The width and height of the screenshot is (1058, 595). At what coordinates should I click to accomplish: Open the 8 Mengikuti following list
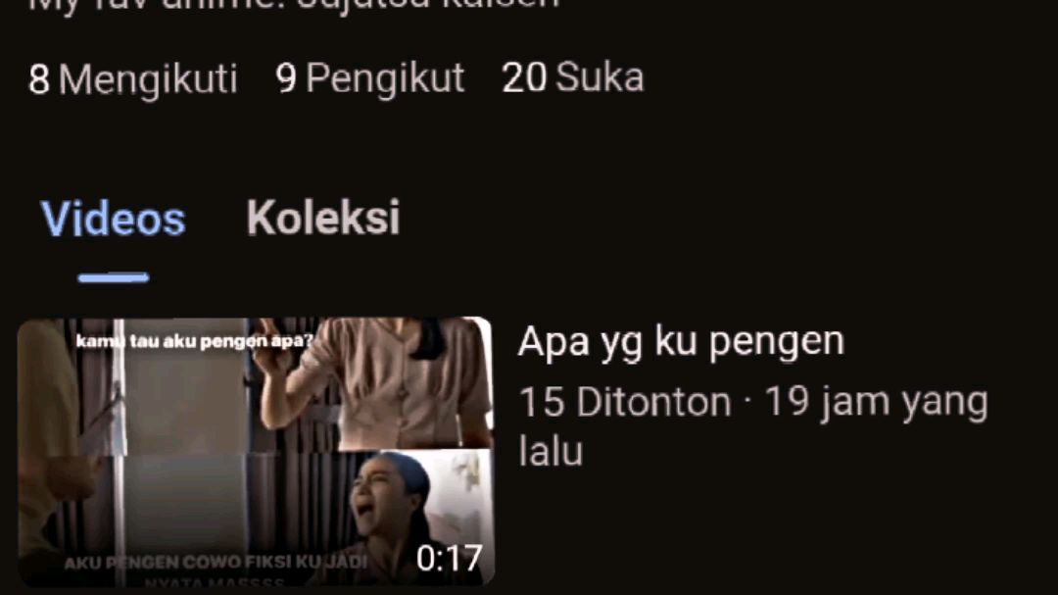pos(133,79)
